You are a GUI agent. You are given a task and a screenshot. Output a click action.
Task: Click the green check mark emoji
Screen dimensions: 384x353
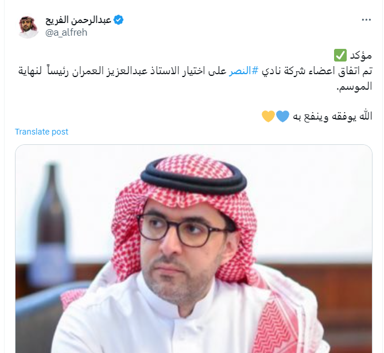(340, 55)
